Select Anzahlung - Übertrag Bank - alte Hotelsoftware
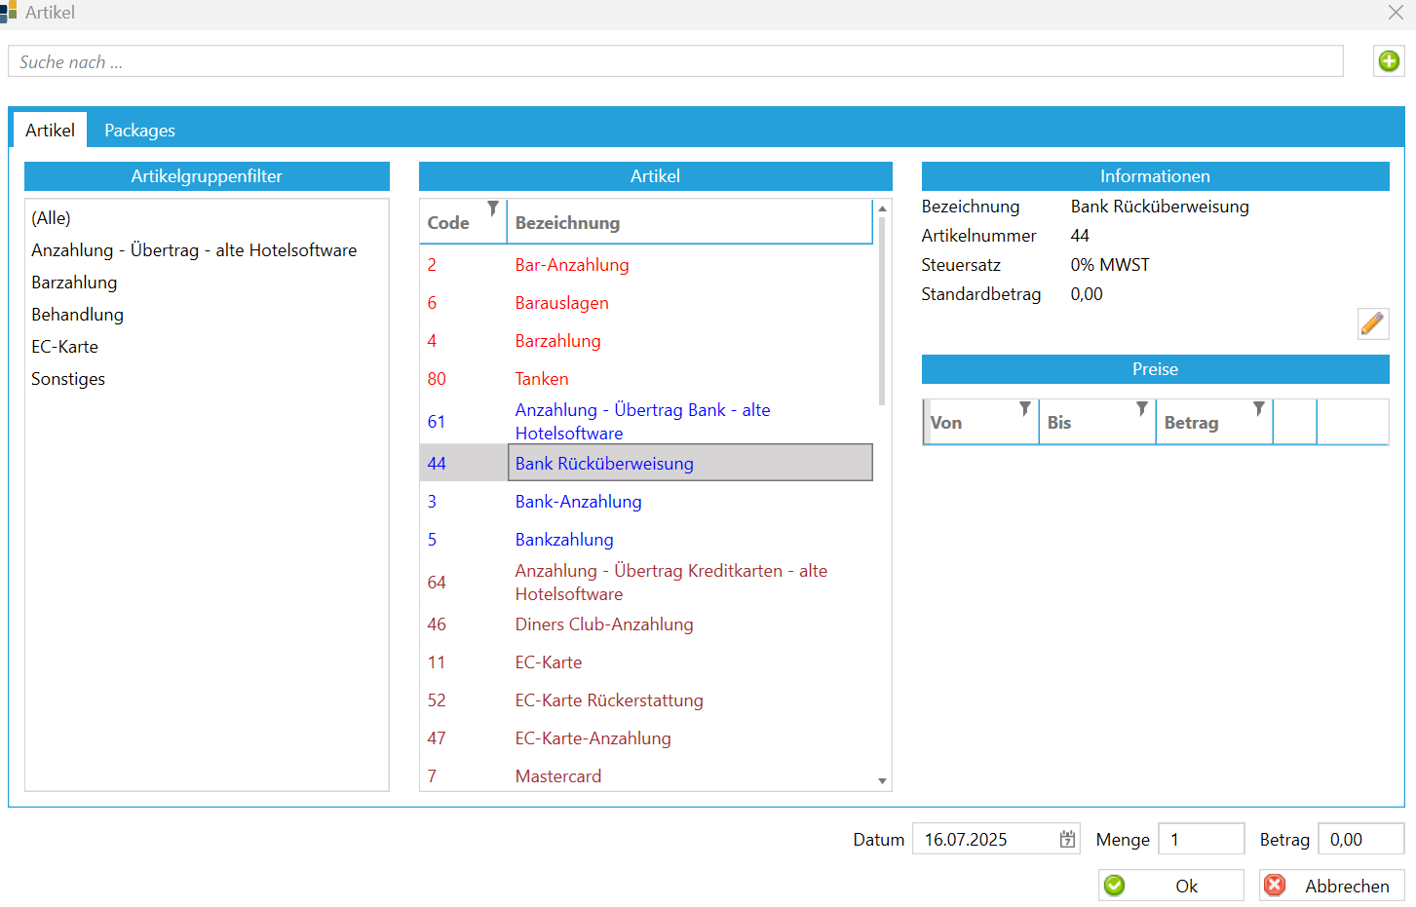This screenshot has height=907, width=1416. coord(643,422)
